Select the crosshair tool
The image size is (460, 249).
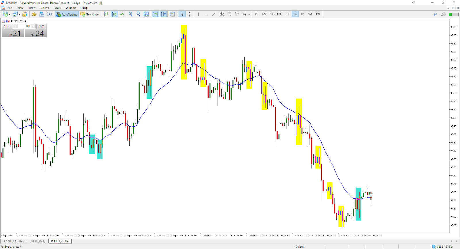pyautogui.click(x=190, y=14)
